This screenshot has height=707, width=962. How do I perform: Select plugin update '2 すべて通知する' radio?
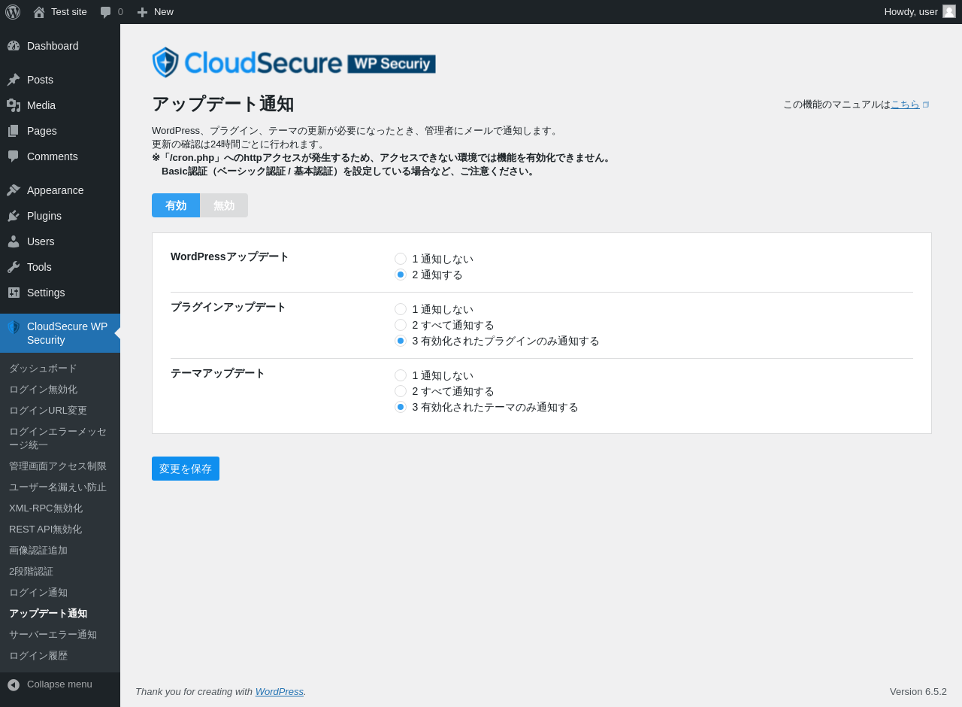click(x=401, y=325)
